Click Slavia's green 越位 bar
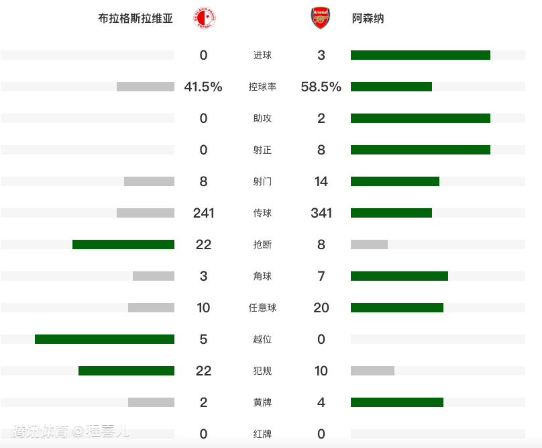Viewport: 542px width, 448px height. point(105,339)
